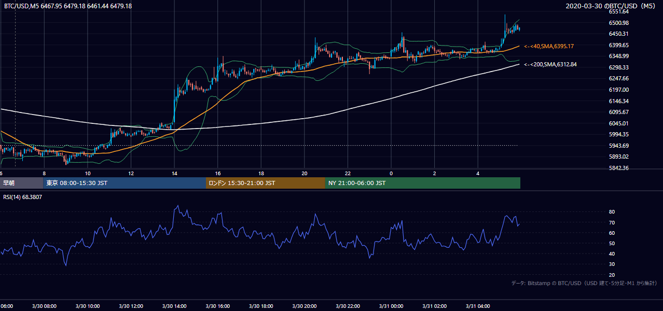
Task: Click the <-<40,SMA,6395.17 label
Action: click(549, 47)
